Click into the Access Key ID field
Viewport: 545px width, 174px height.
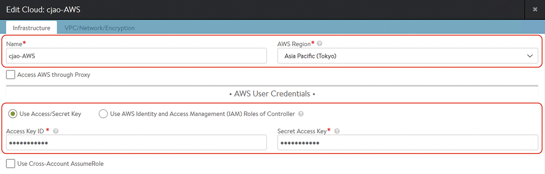tap(137, 143)
